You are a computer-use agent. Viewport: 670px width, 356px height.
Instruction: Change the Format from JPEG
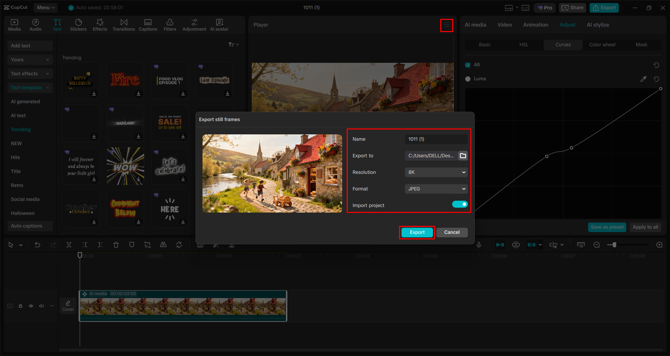436,189
